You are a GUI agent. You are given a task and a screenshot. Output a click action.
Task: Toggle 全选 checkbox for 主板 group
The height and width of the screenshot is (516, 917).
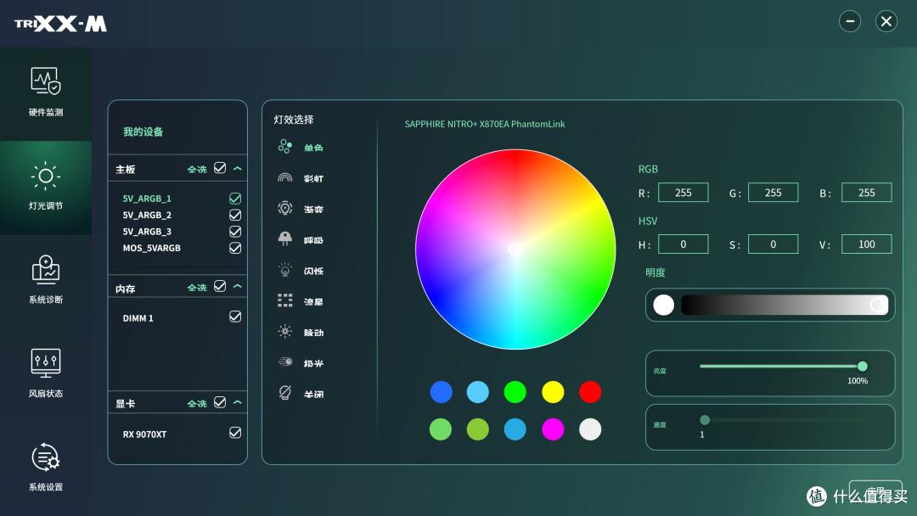tap(220, 168)
